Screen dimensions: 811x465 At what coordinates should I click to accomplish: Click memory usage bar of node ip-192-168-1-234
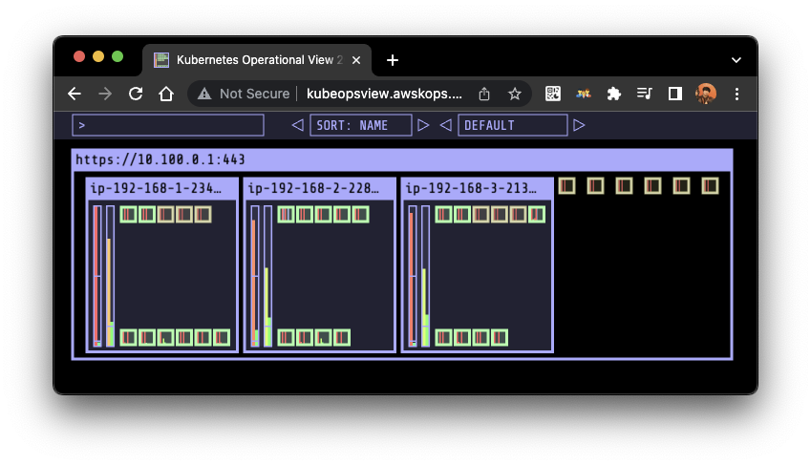pos(110,276)
